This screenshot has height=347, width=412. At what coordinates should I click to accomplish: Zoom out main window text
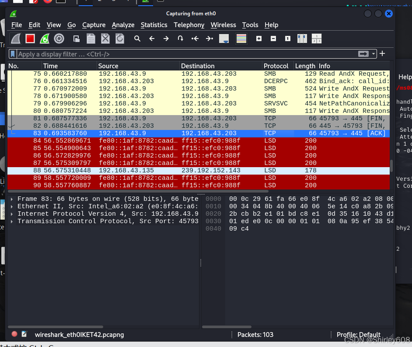click(x=273, y=39)
